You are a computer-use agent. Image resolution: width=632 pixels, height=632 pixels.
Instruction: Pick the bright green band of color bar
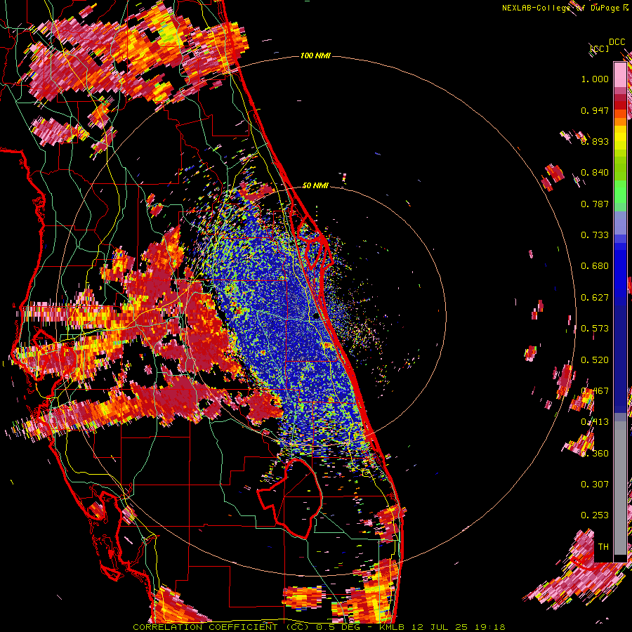click(620, 192)
